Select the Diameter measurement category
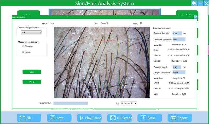 (23, 46)
